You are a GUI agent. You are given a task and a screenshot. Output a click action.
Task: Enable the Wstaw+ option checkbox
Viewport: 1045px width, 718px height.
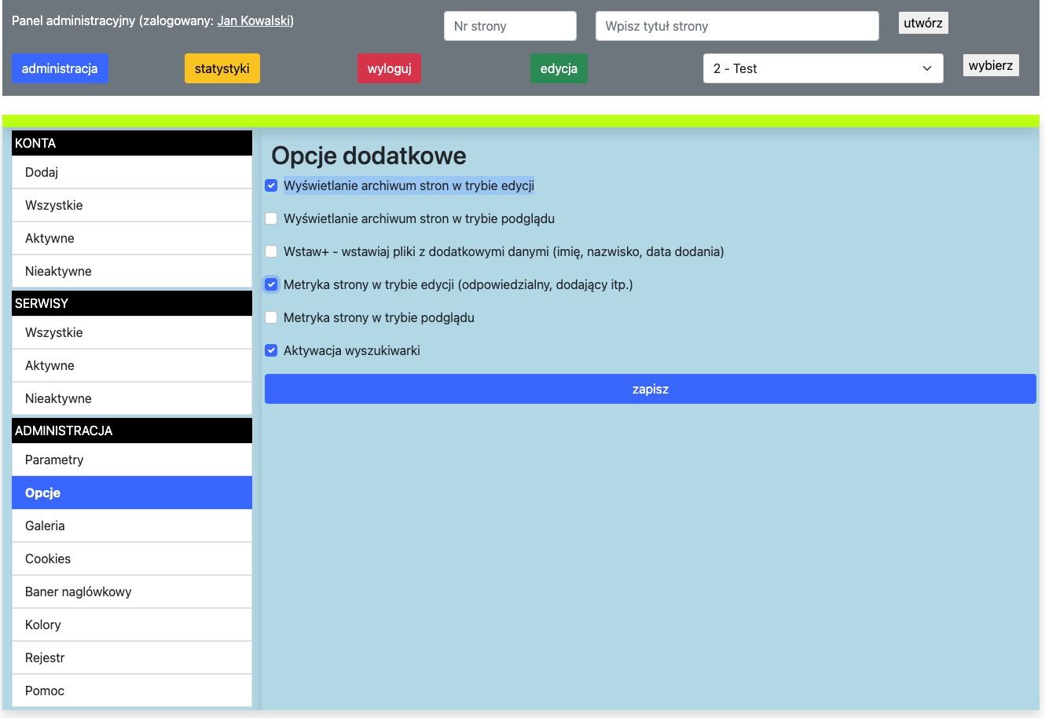271,251
